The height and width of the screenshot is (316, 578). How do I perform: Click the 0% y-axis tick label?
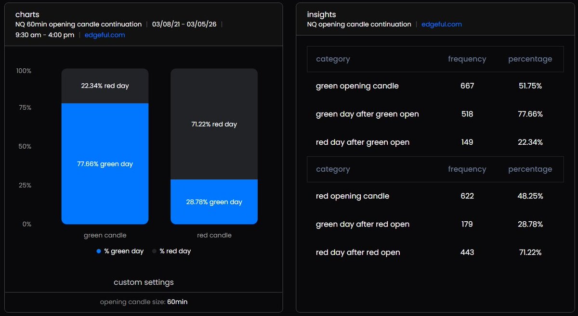coord(27,224)
